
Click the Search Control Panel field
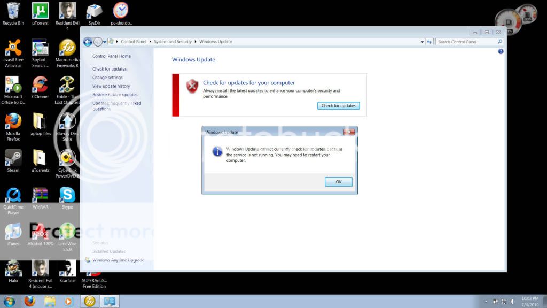466,42
